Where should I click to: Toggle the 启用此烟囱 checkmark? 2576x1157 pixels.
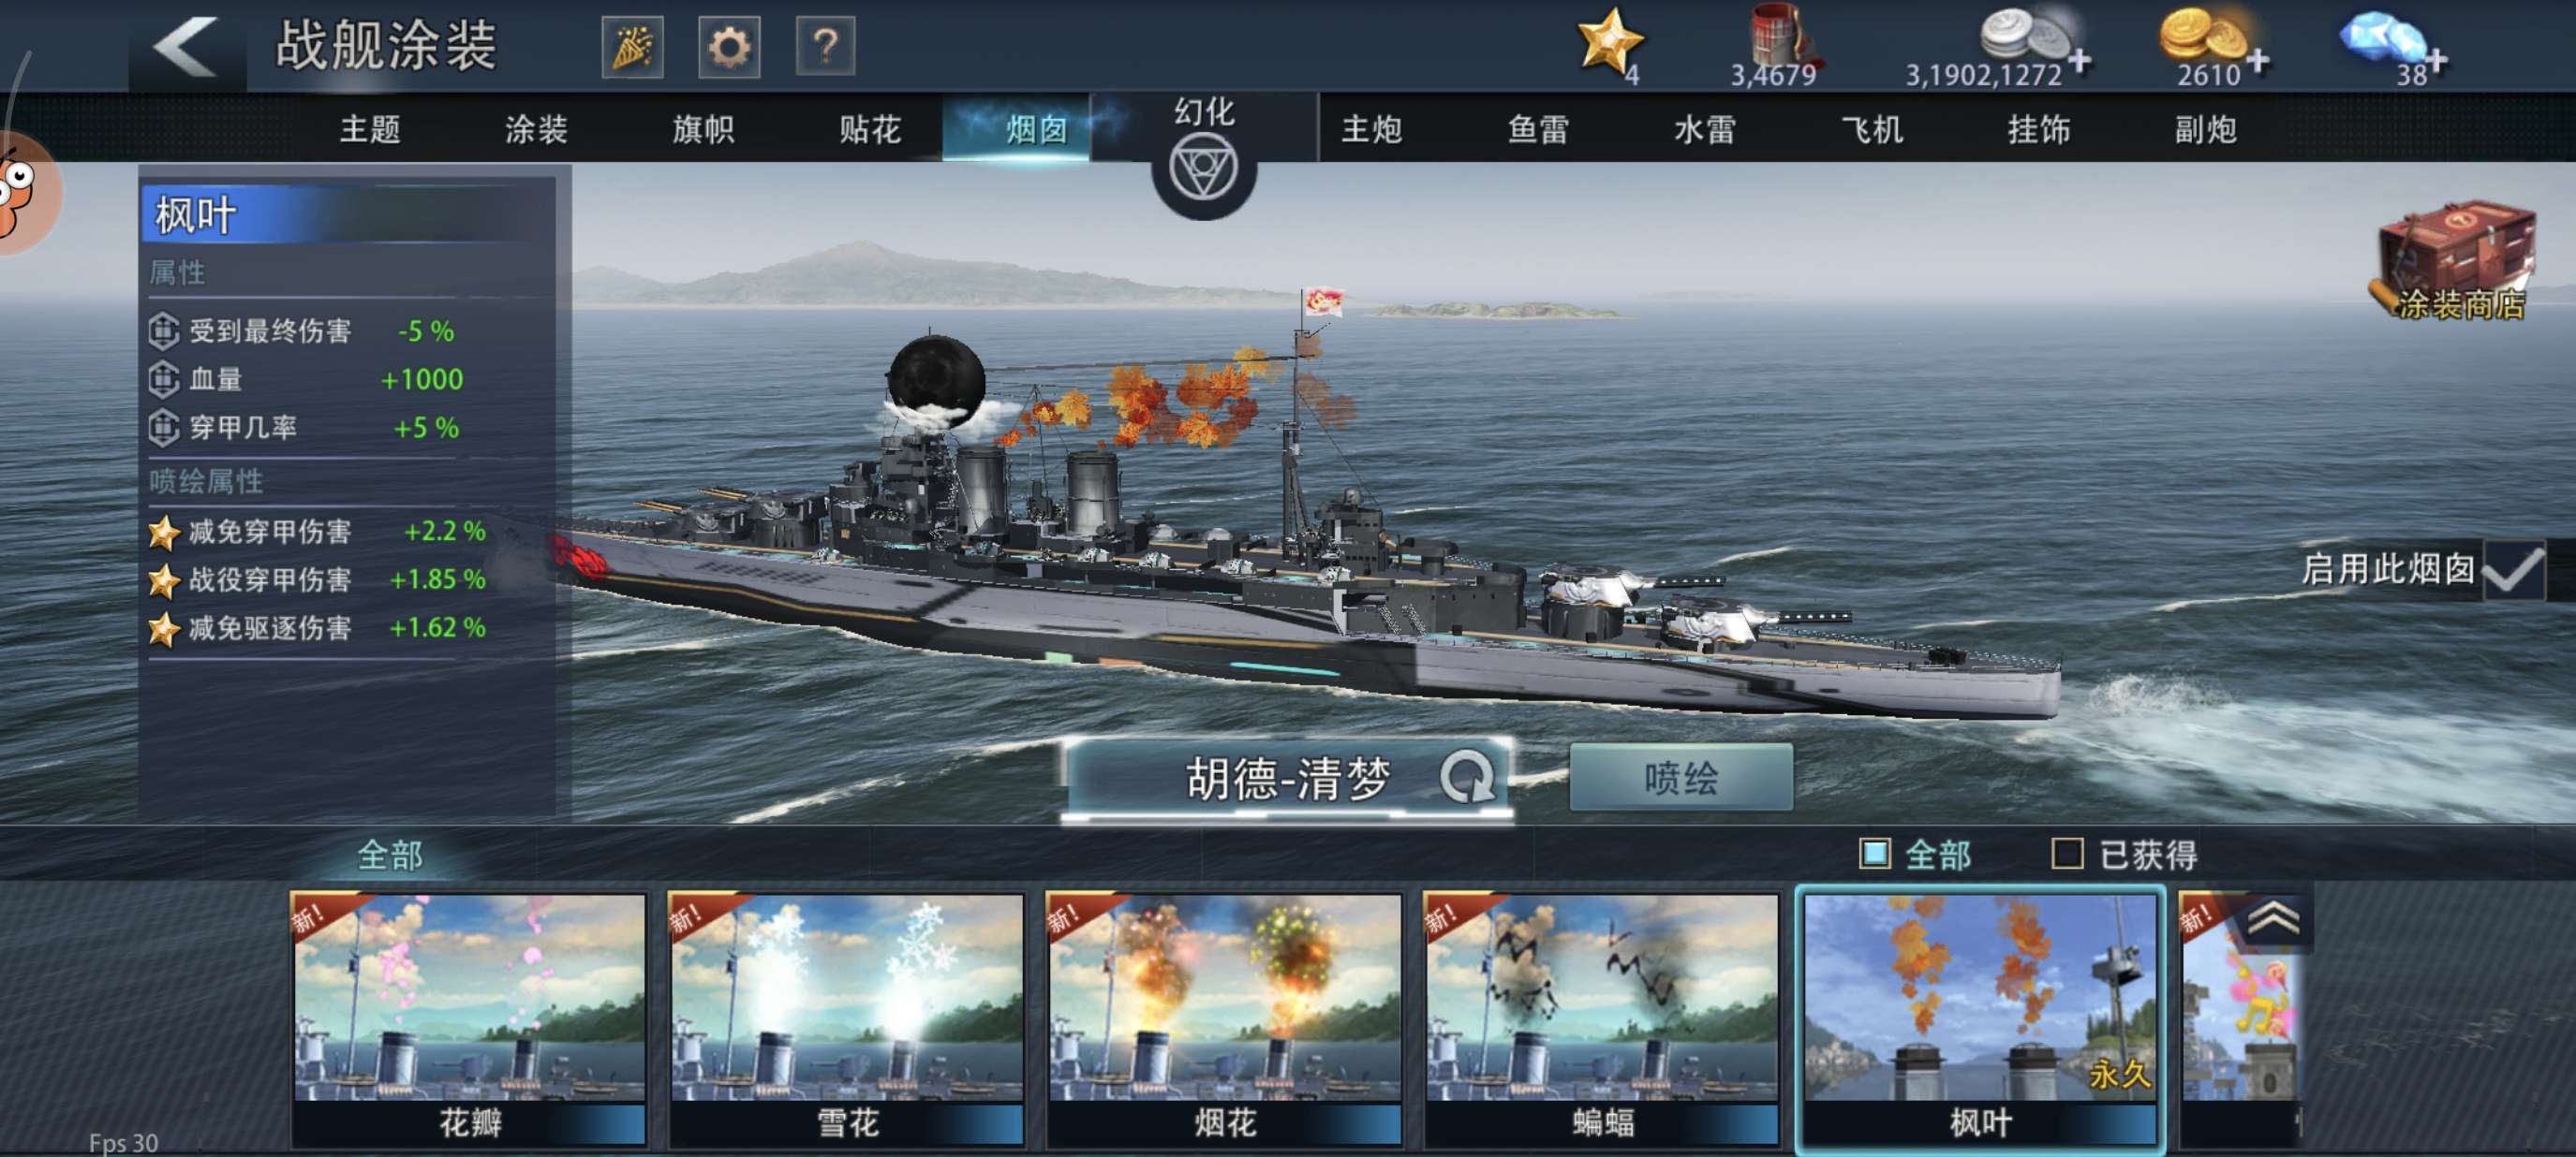pyautogui.click(x=2513, y=568)
